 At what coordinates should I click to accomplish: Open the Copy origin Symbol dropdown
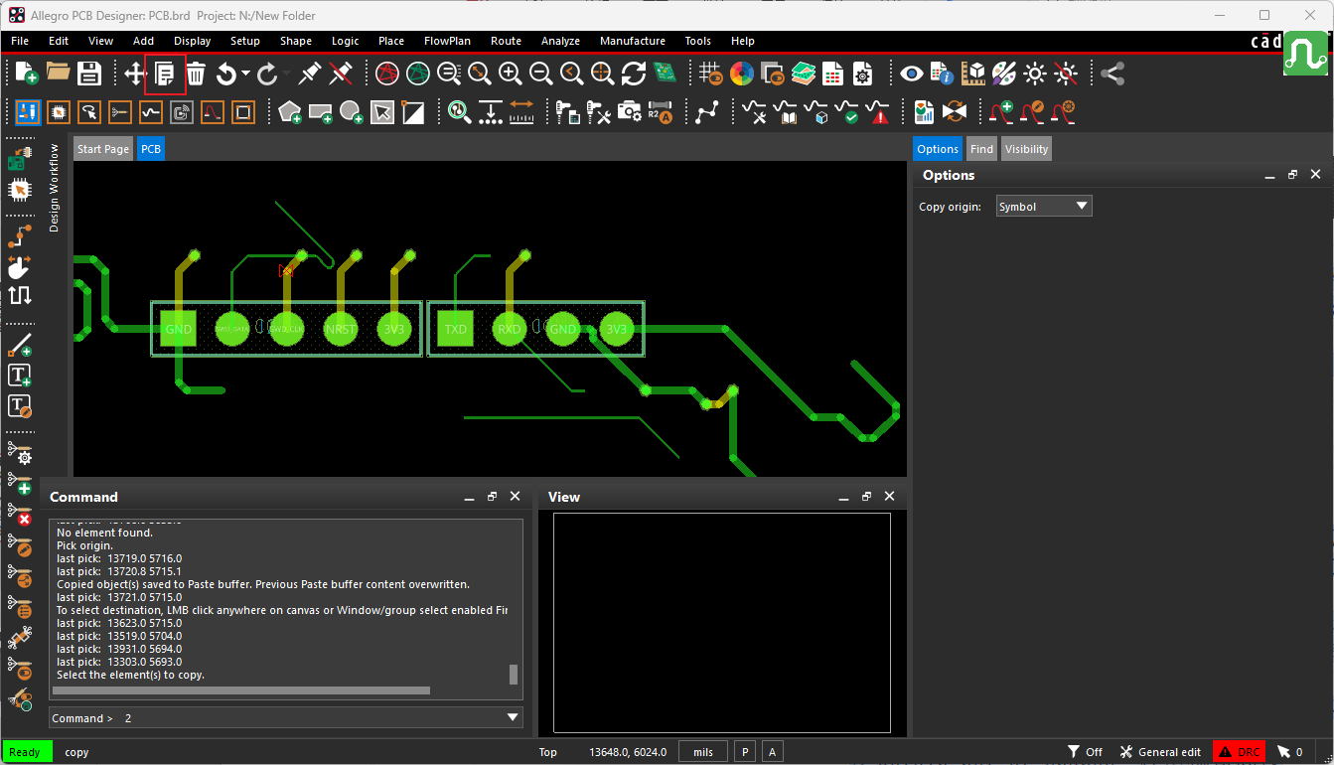(1044, 207)
